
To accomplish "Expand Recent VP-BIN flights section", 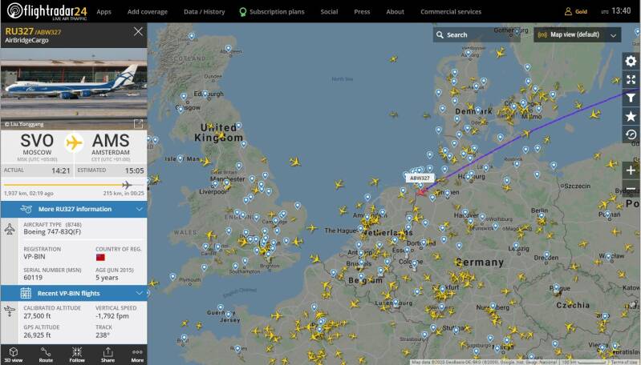I will (74, 293).
